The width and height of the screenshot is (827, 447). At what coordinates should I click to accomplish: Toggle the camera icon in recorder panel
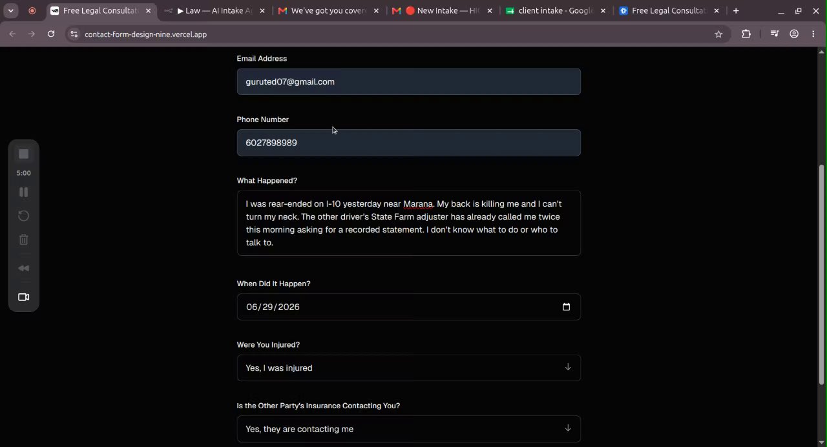point(24,297)
